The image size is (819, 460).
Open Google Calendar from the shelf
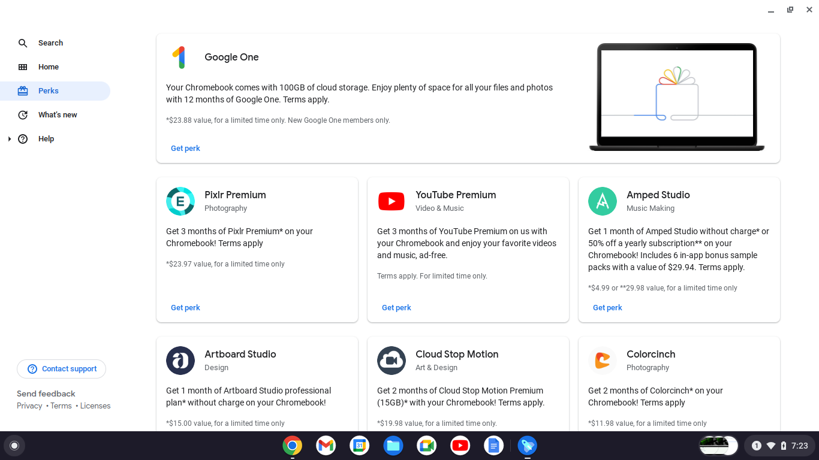[x=360, y=446]
